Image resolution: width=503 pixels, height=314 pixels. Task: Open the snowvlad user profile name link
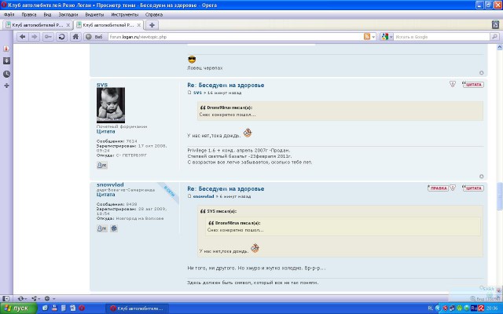[110, 185]
